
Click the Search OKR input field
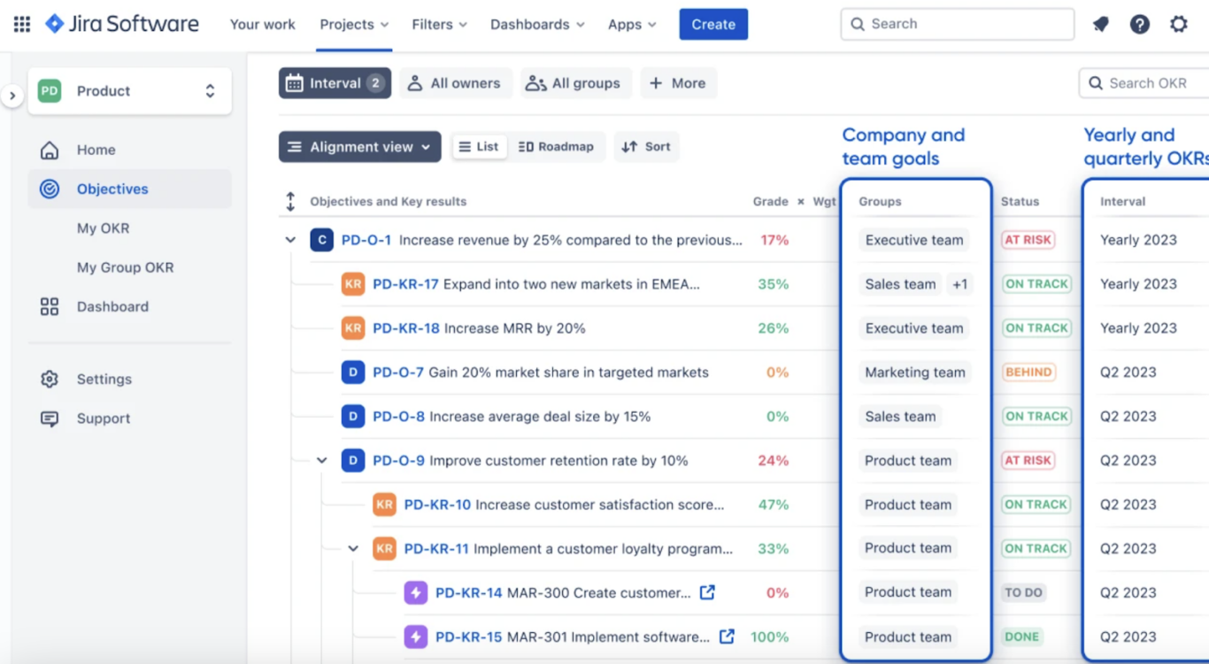1142,82
